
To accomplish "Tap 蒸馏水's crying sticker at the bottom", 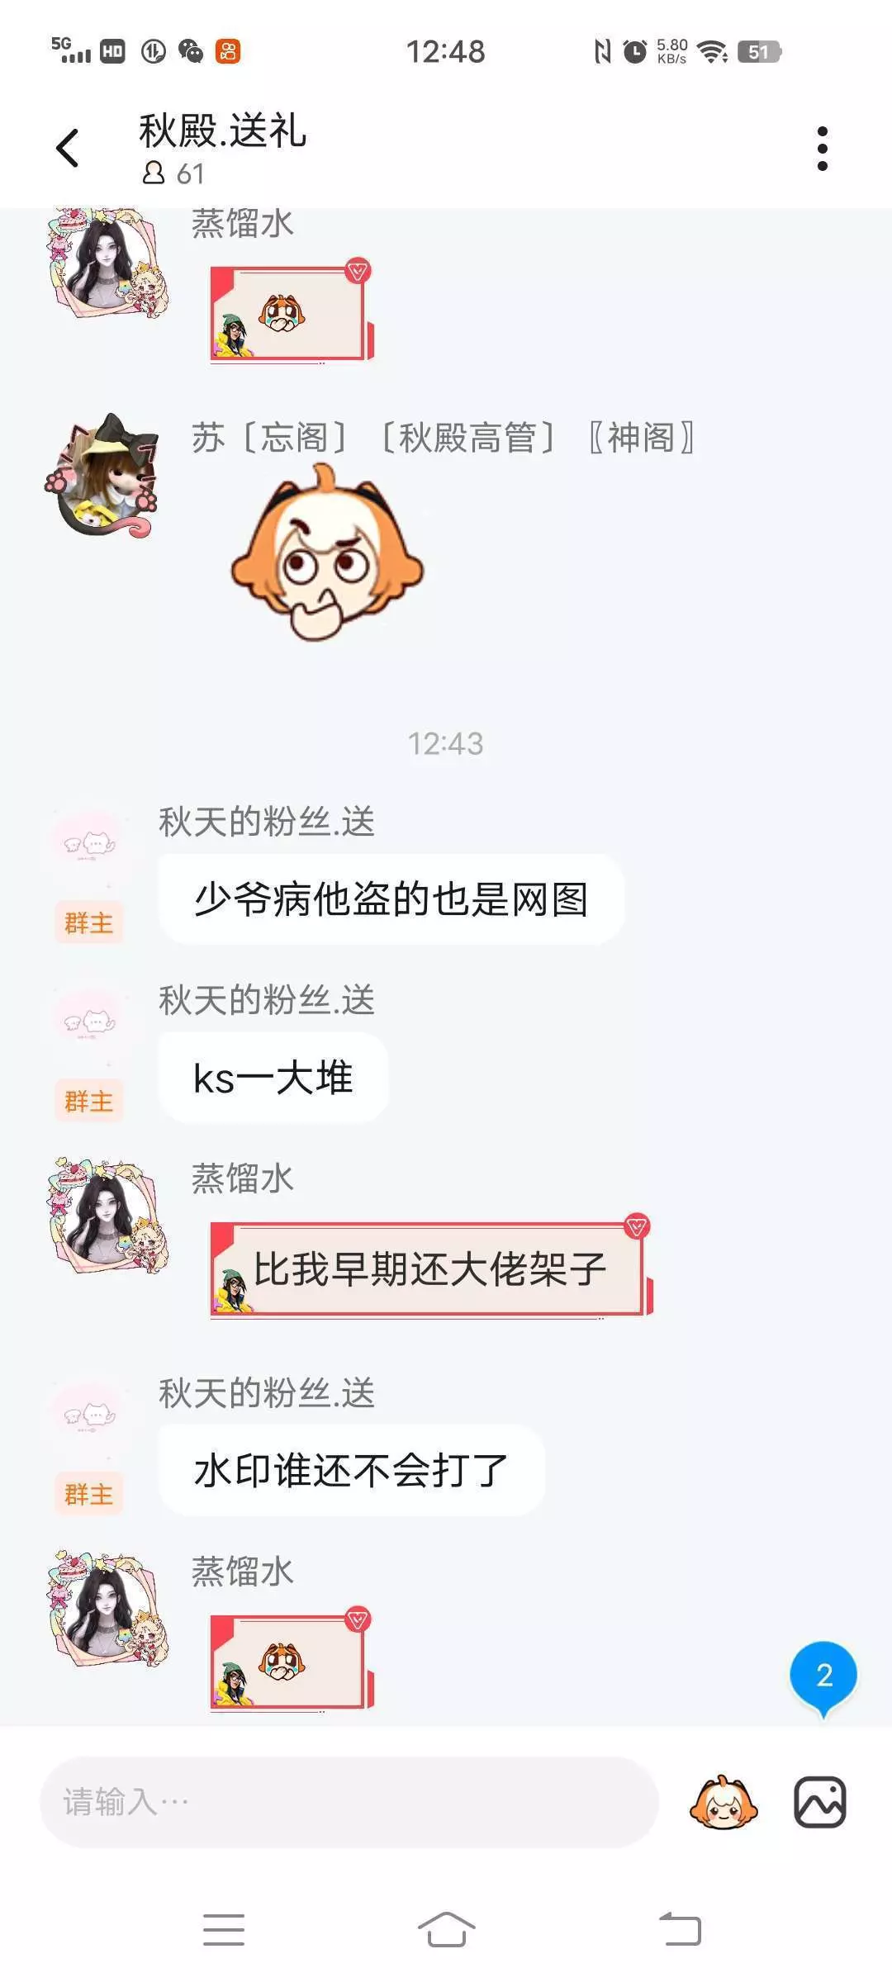I will [x=292, y=1661].
